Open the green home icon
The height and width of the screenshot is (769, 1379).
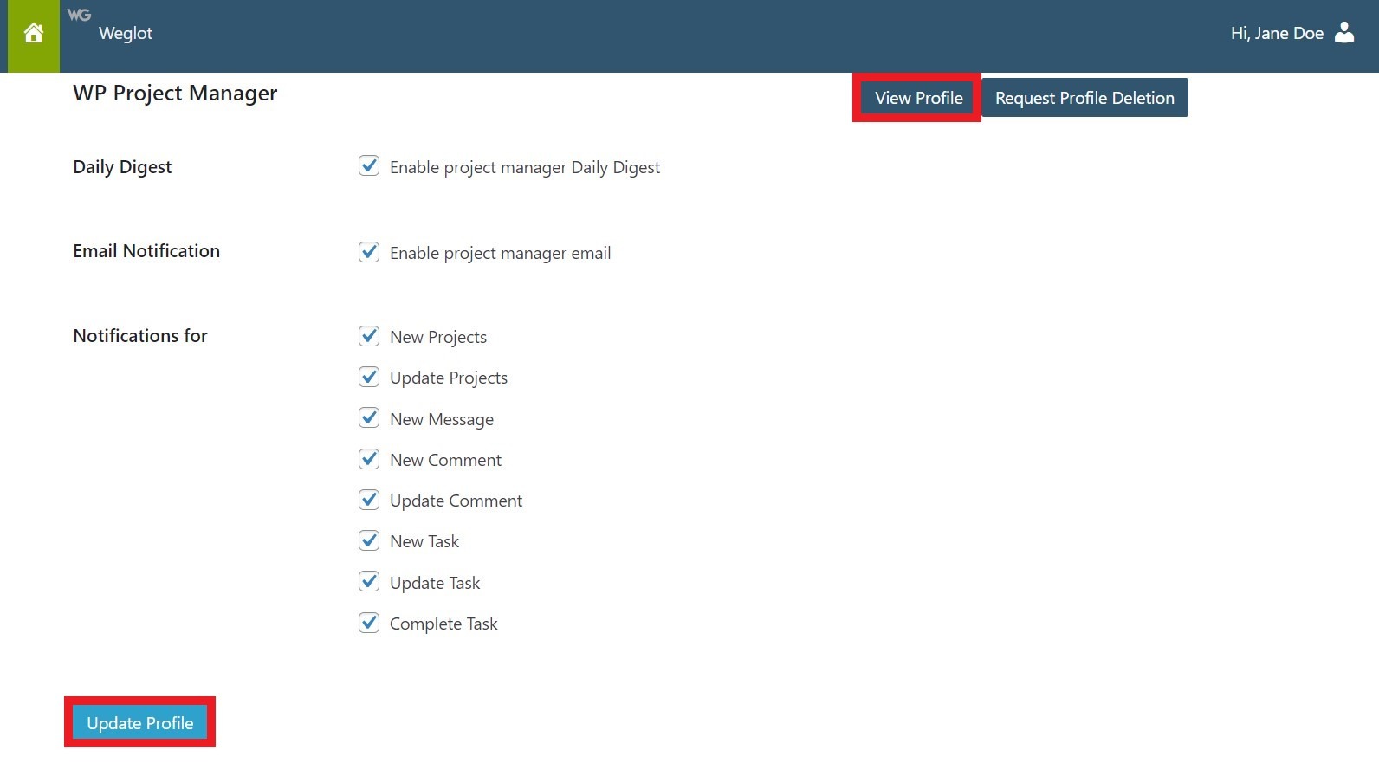pyautogui.click(x=34, y=34)
